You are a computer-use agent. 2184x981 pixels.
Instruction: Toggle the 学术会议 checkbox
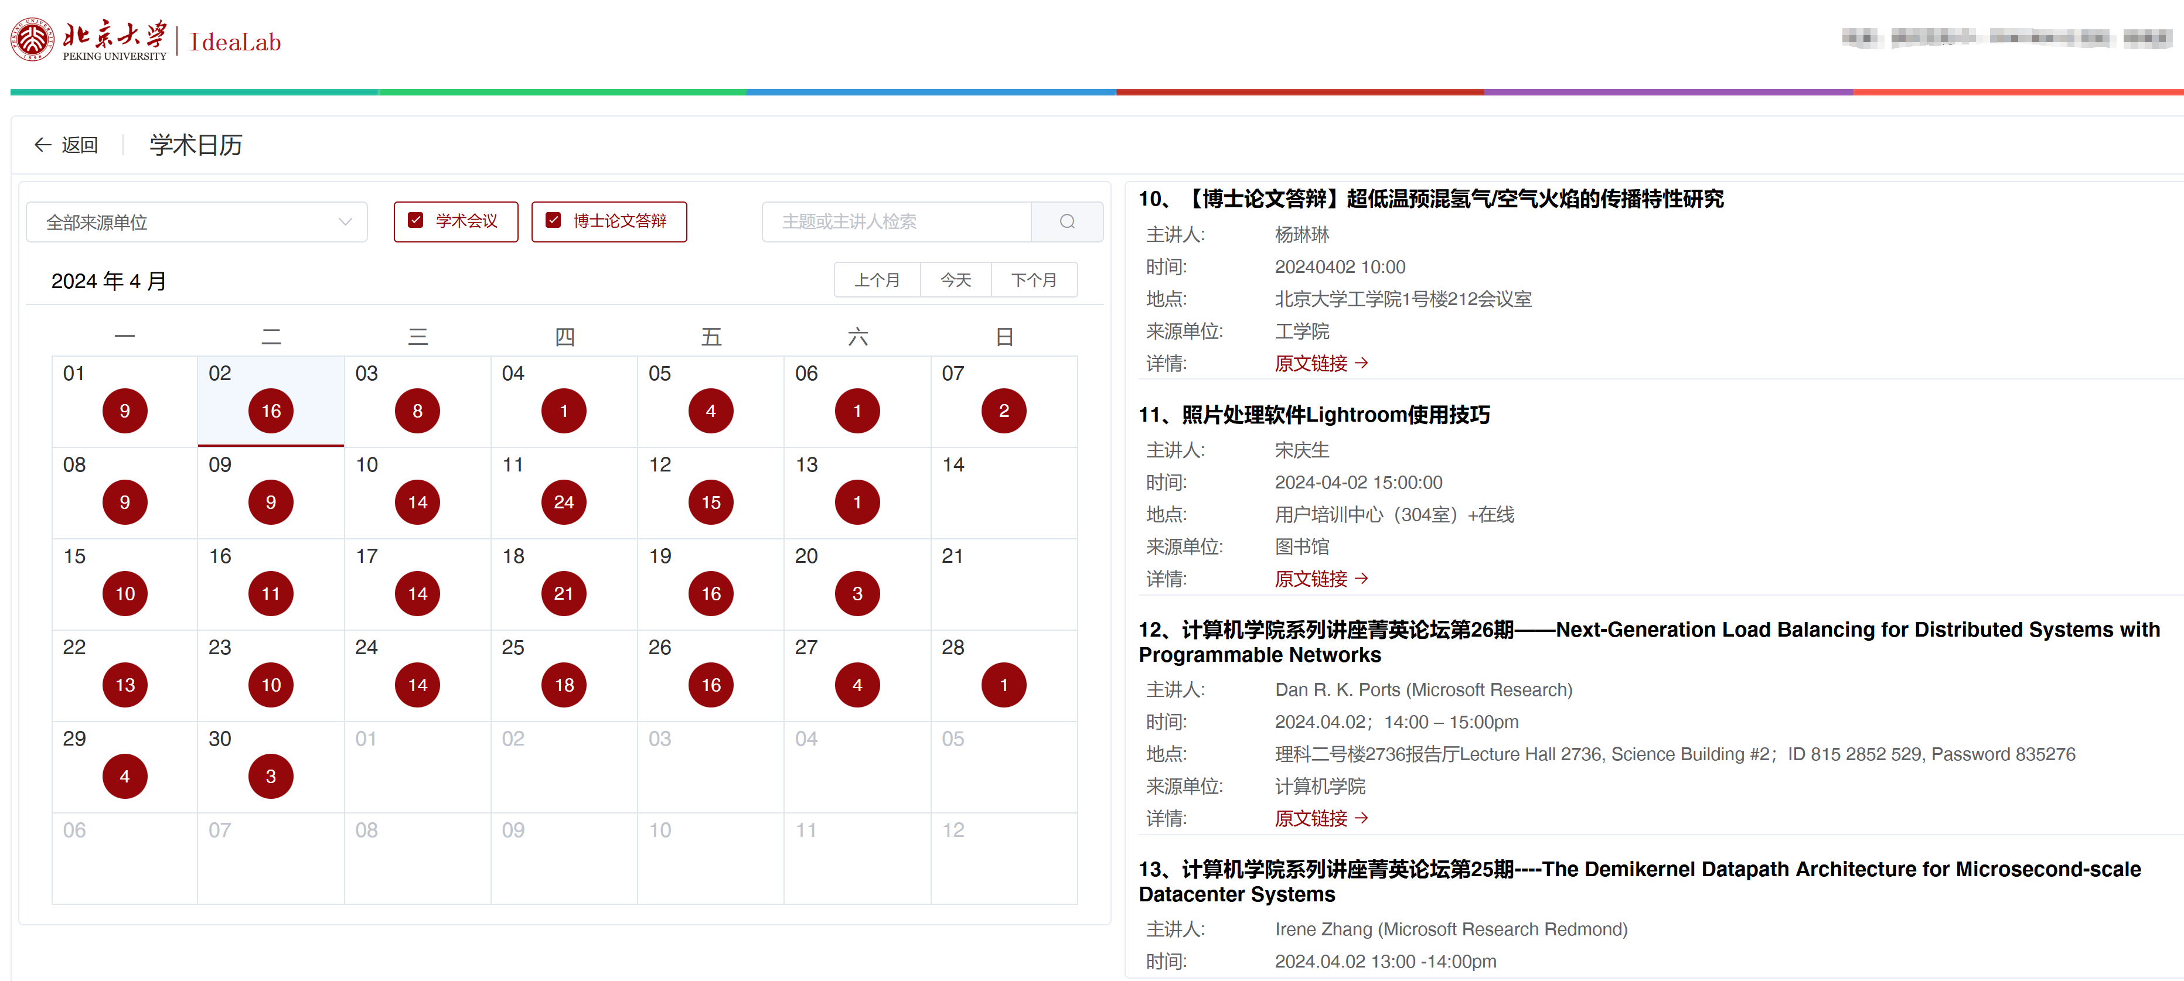pyautogui.click(x=415, y=221)
